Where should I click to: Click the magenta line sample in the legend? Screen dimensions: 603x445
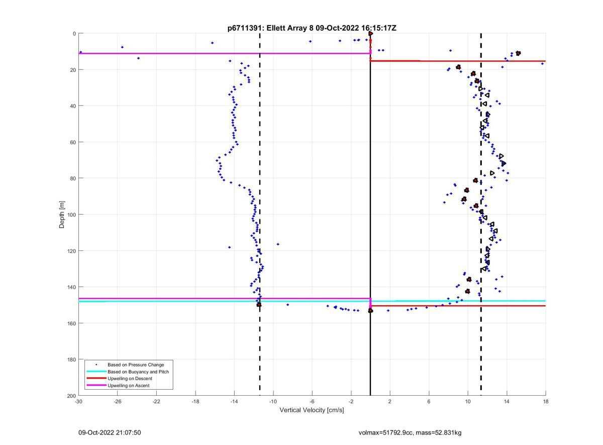(x=96, y=386)
